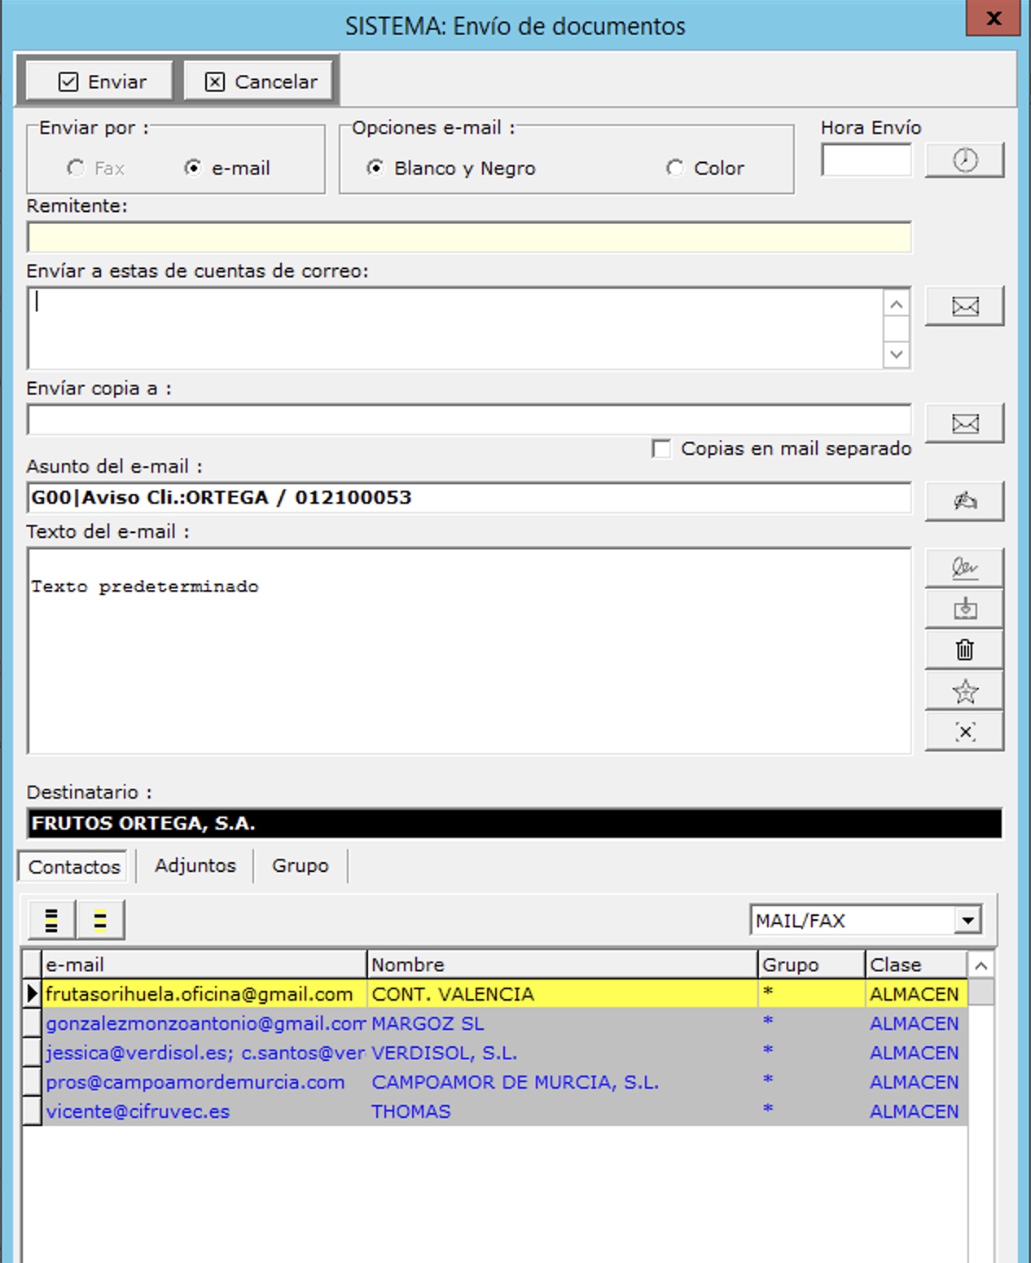Select the Fax radio button
The width and height of the screenshot is (1031, 1263).
76,168
